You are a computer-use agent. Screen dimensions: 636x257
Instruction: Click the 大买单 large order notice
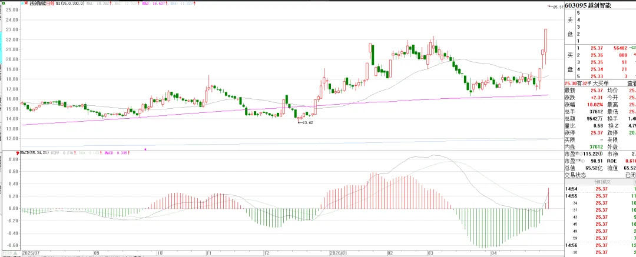tap(601, 83)
